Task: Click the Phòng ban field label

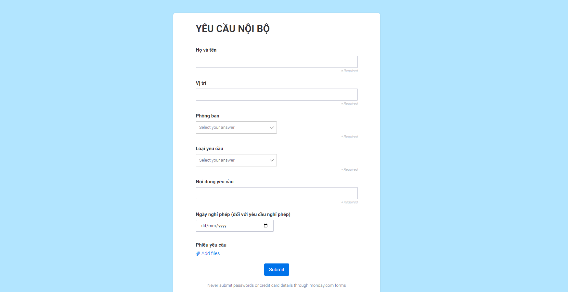Action: [x=207, y=116]
